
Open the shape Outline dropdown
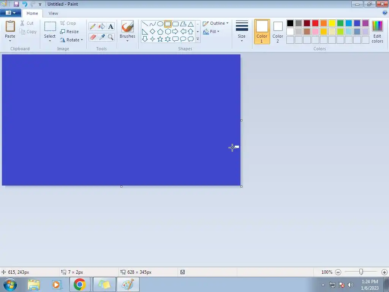[x=215, y=23]
